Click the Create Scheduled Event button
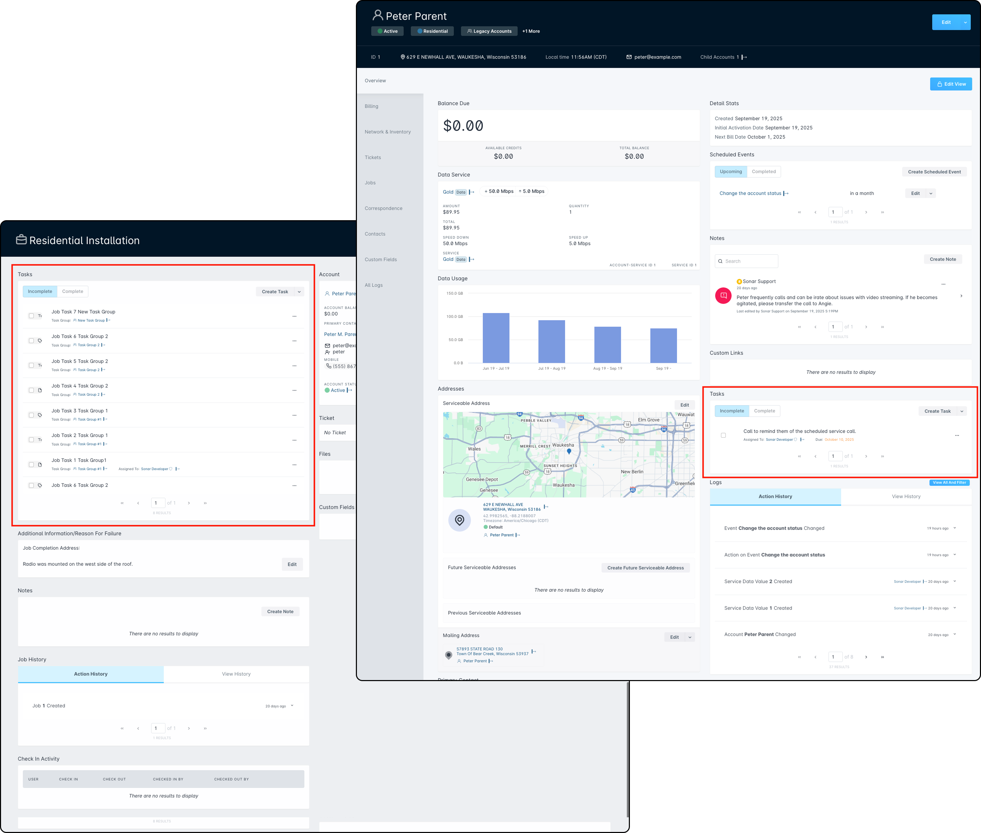The width and height of the screenshot is (981, 833). click(934, 171)
